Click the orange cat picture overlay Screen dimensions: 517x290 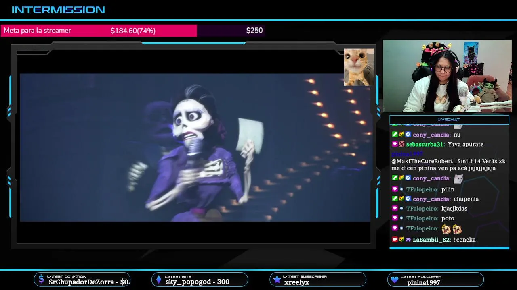click(x=359, y=67)
